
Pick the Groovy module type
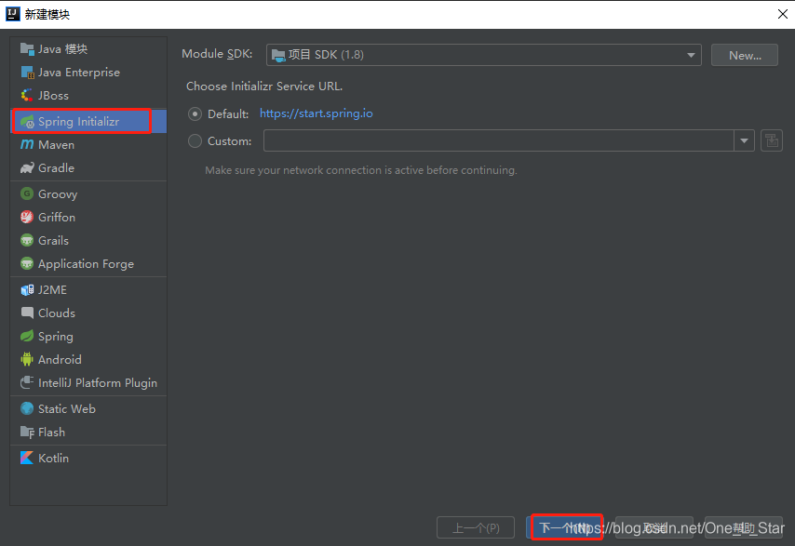click(56, 193)
